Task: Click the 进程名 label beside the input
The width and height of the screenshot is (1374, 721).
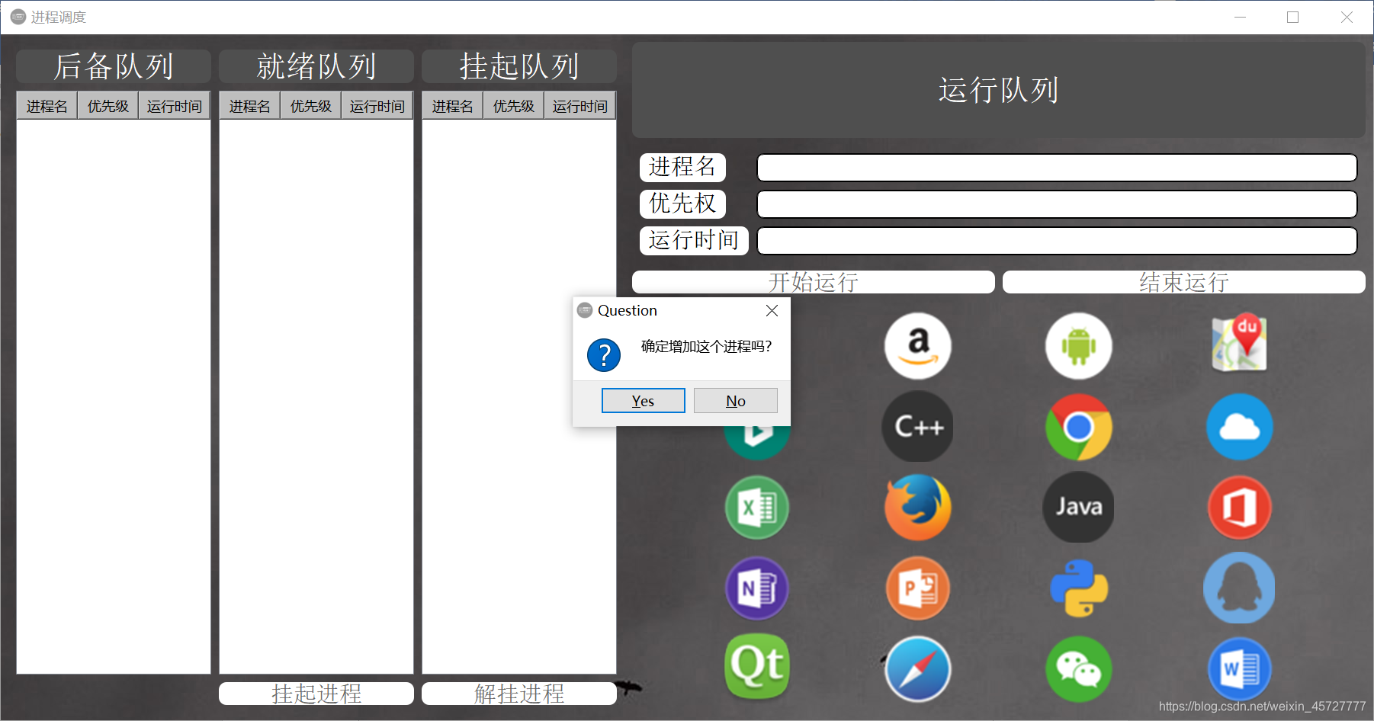Action: point(682,167)
